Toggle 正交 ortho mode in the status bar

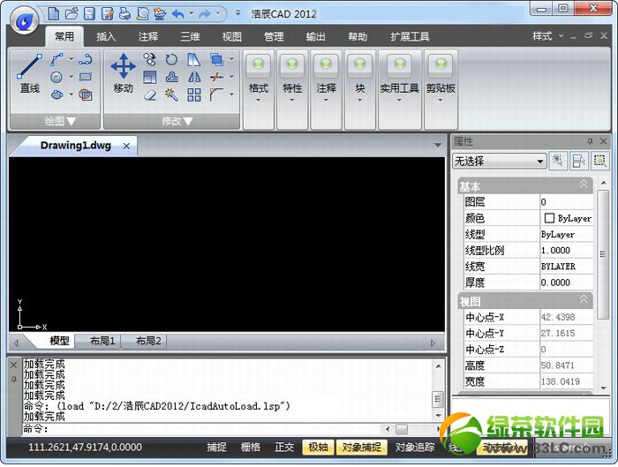(x=284, y=447)
